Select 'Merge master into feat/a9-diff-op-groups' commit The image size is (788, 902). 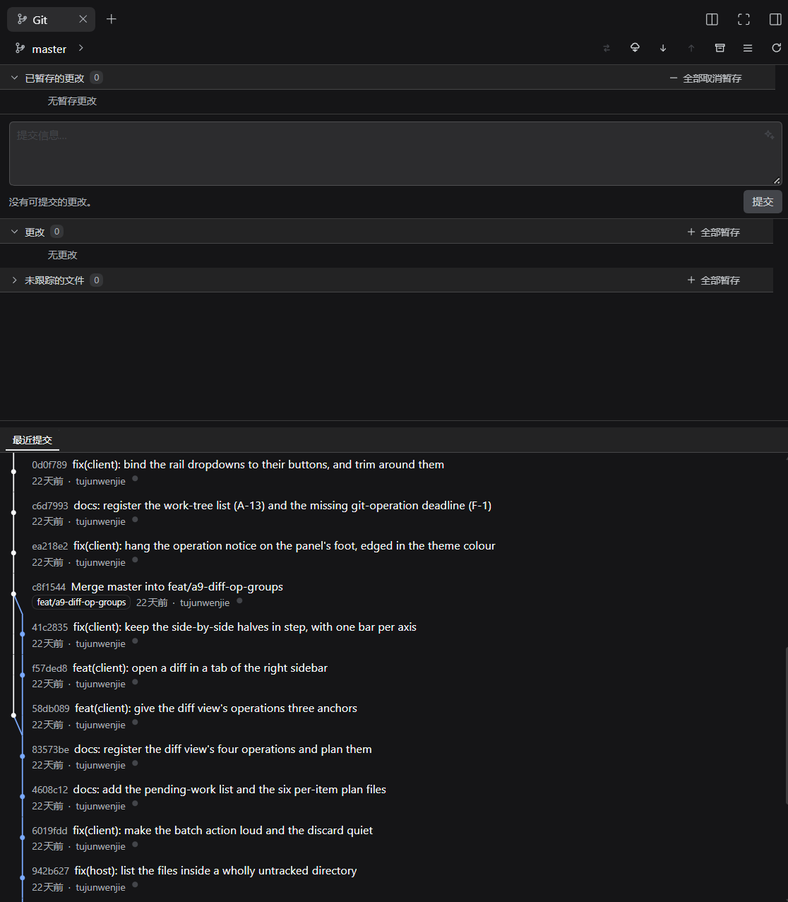[177, 587]
